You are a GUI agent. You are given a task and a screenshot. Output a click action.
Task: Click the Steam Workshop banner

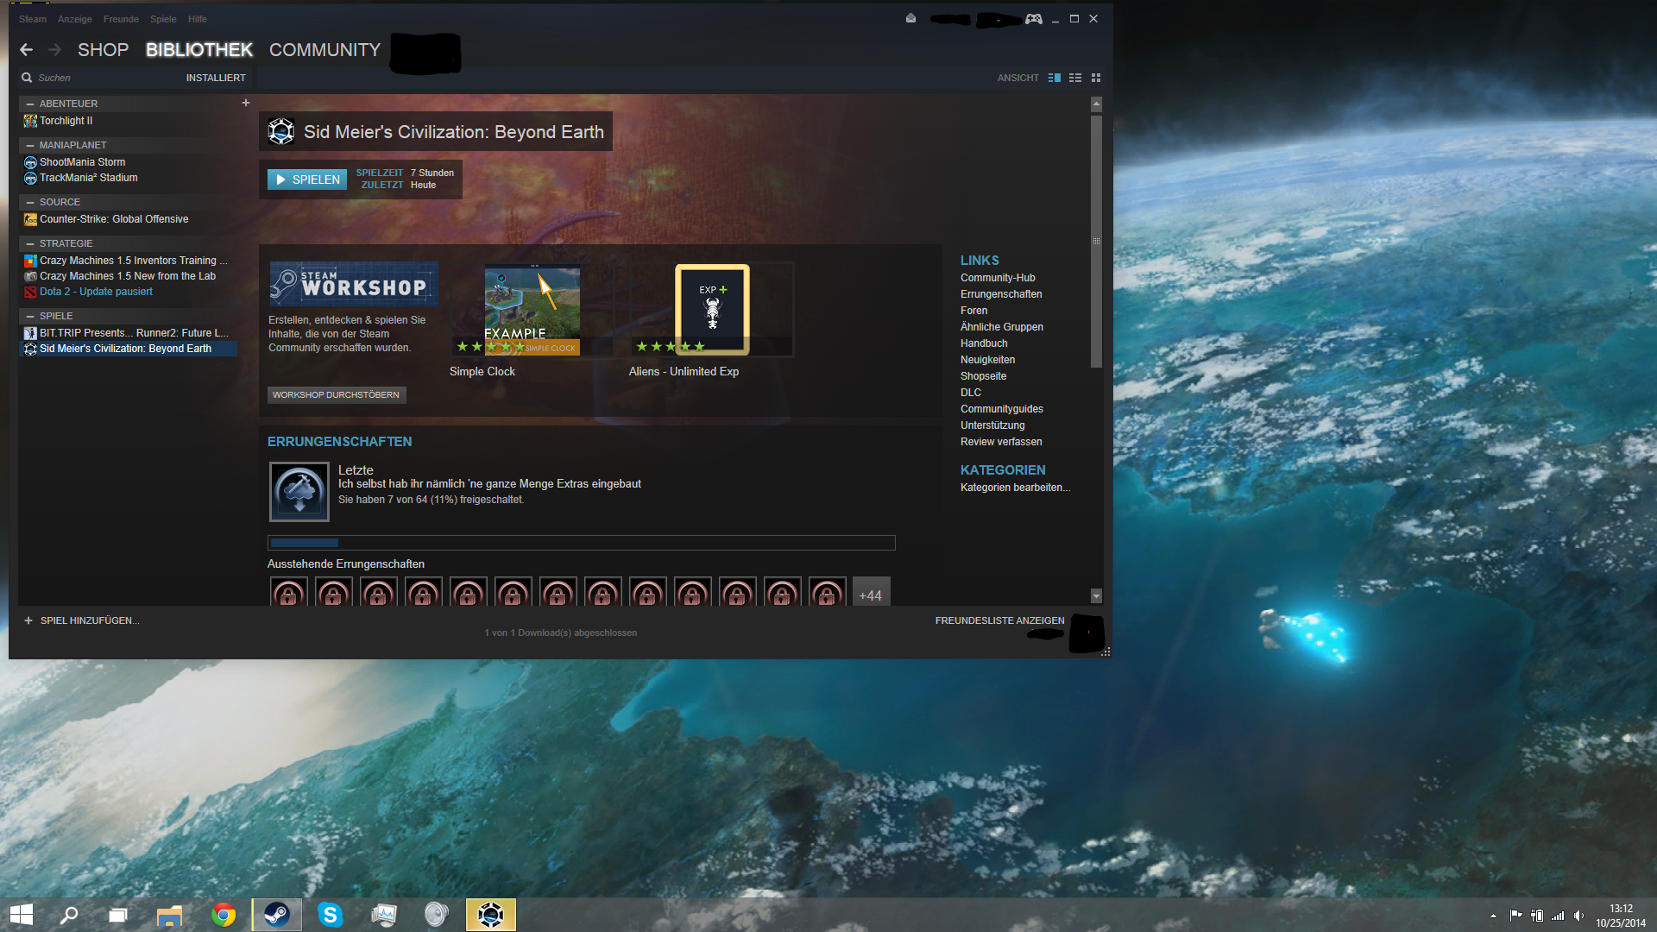point(354,284)
